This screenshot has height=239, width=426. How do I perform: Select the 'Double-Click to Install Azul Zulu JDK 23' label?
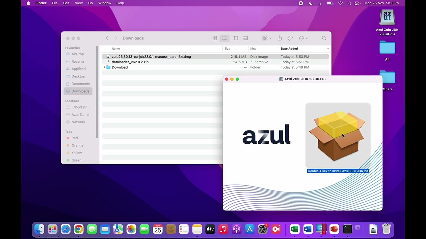(338, 171)
